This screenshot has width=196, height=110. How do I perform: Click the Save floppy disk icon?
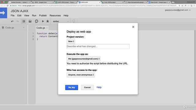click(x=30, y=21)
